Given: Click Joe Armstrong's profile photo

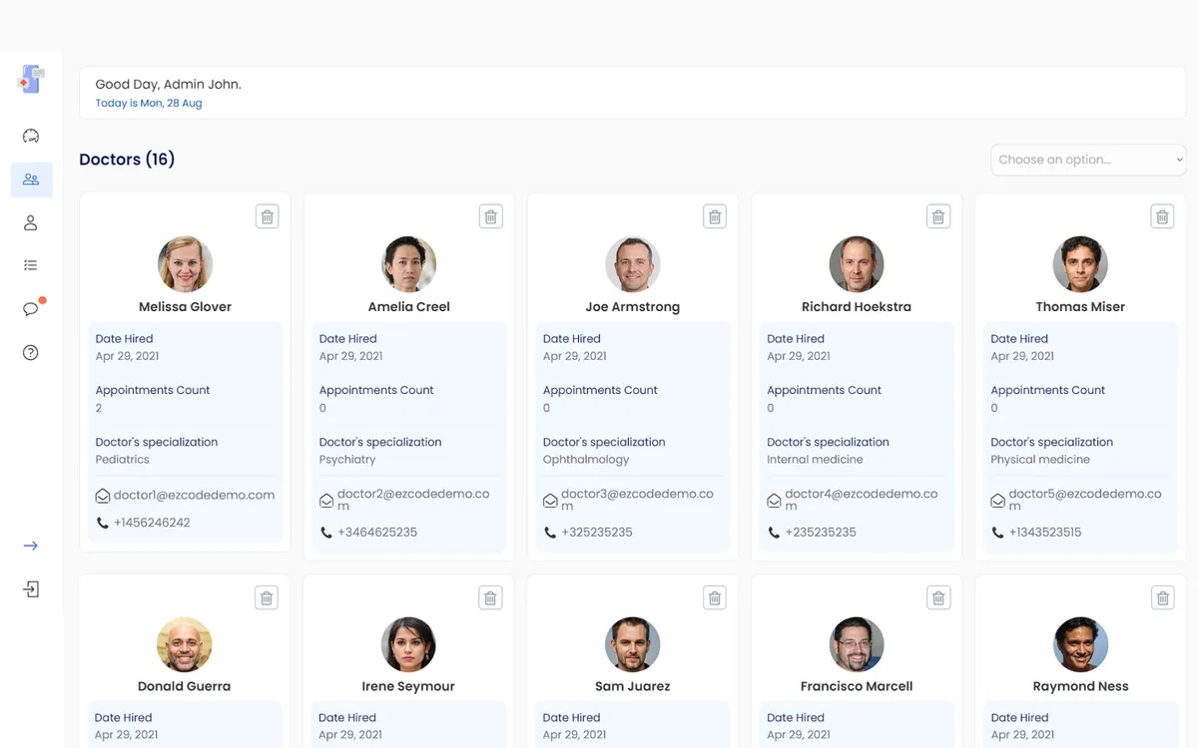Looking at the screenshot, I should [632, 264].
